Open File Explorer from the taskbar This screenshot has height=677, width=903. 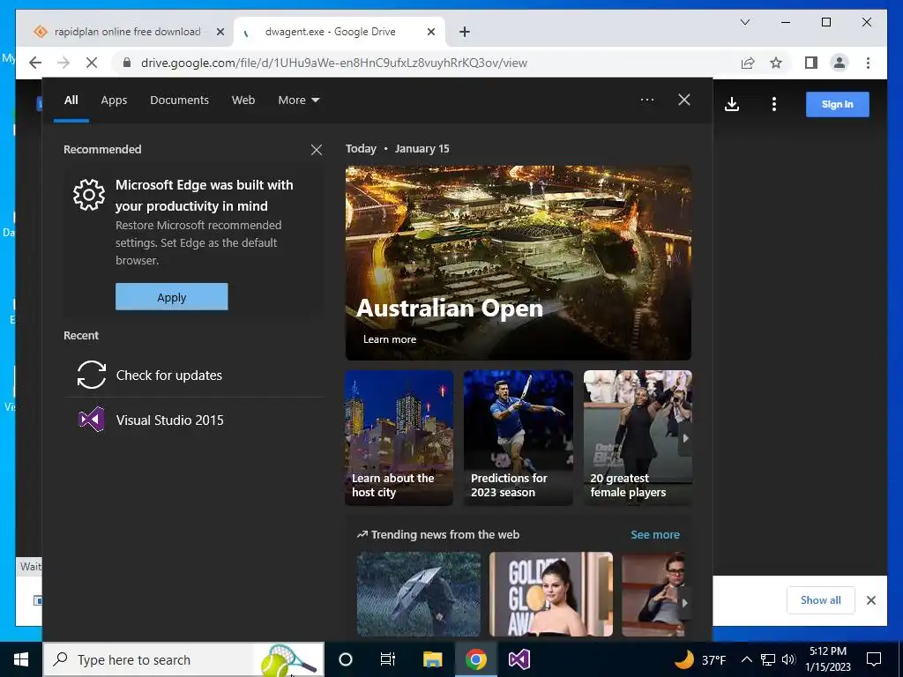coord(432,659)
